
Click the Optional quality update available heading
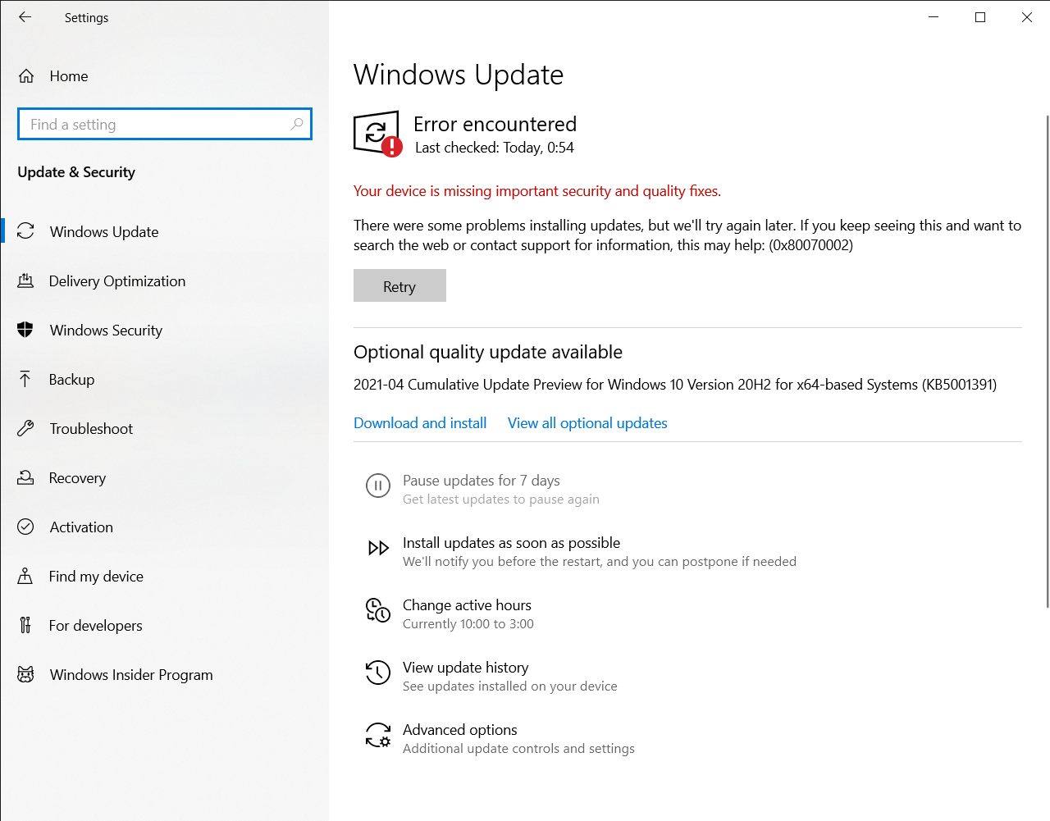[x=488, y=352]
